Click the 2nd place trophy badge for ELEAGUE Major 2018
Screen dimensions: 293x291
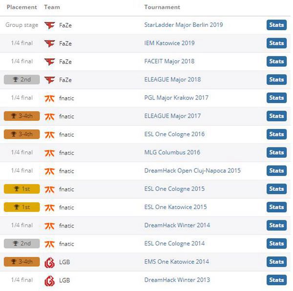21,80
